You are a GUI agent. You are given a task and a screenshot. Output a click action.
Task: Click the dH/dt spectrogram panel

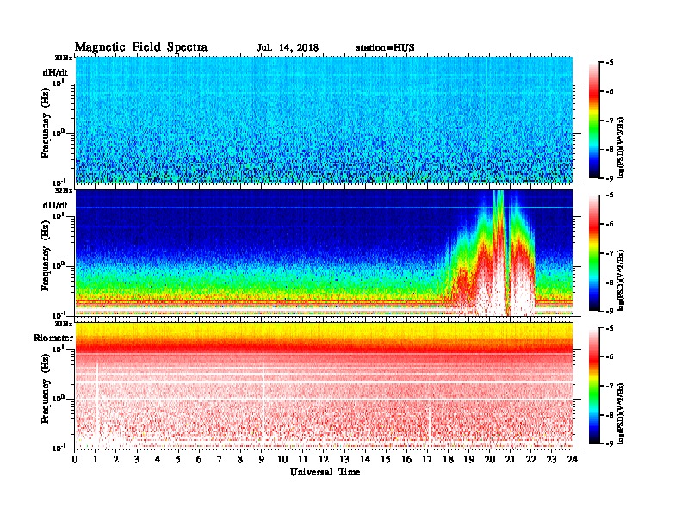pyautogui.click(x=324, y=120)
